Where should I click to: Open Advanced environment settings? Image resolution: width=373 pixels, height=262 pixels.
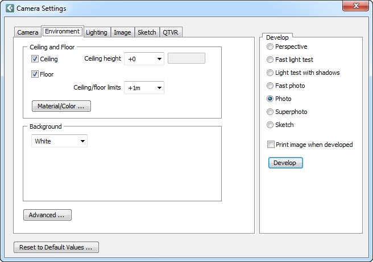coord(47,215)
